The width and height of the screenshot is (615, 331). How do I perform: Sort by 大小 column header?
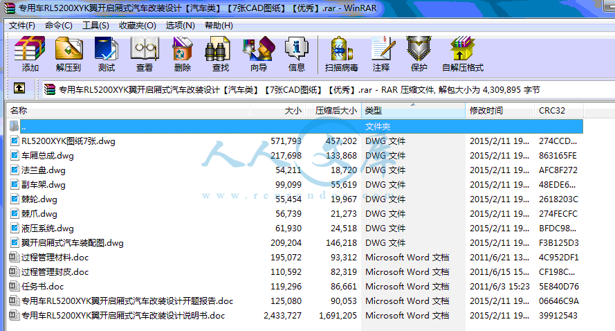(x=278, y=110)
